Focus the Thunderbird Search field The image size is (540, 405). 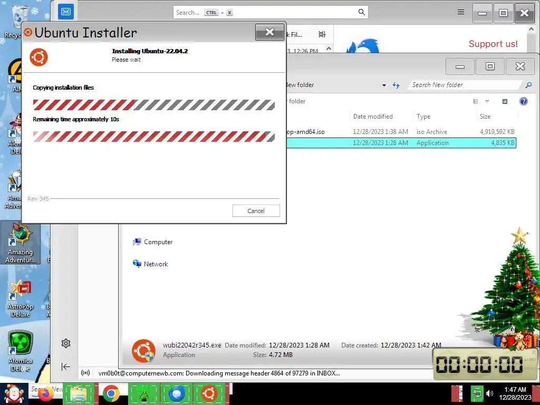click(271, 13)
